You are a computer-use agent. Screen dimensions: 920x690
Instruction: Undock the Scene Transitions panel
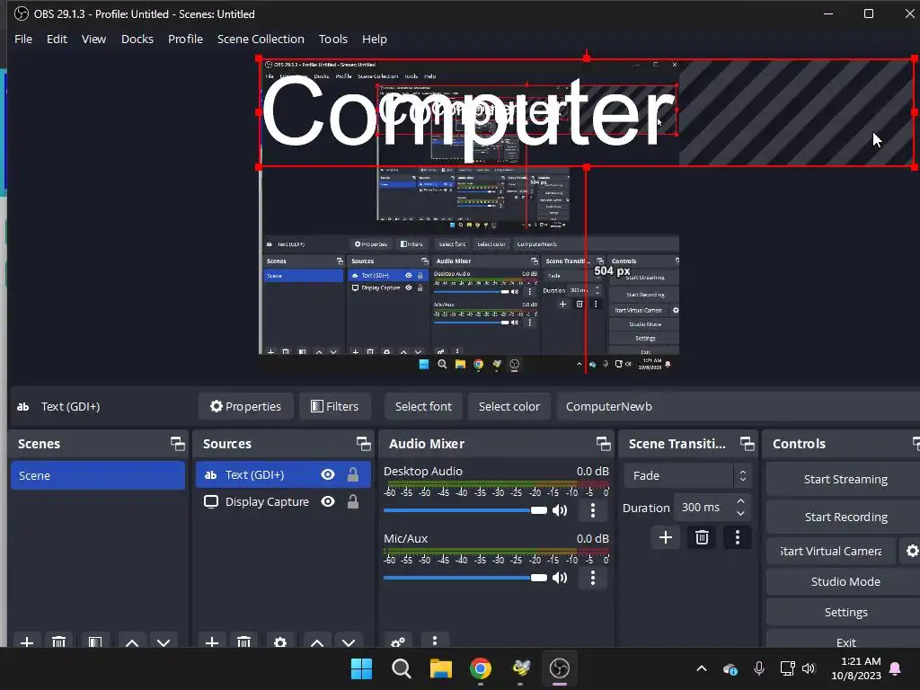point(747,444)
